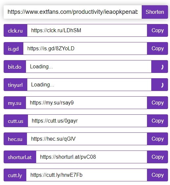
Task: Click the tinyurl loading spinner icon
Action: [162, 85]
